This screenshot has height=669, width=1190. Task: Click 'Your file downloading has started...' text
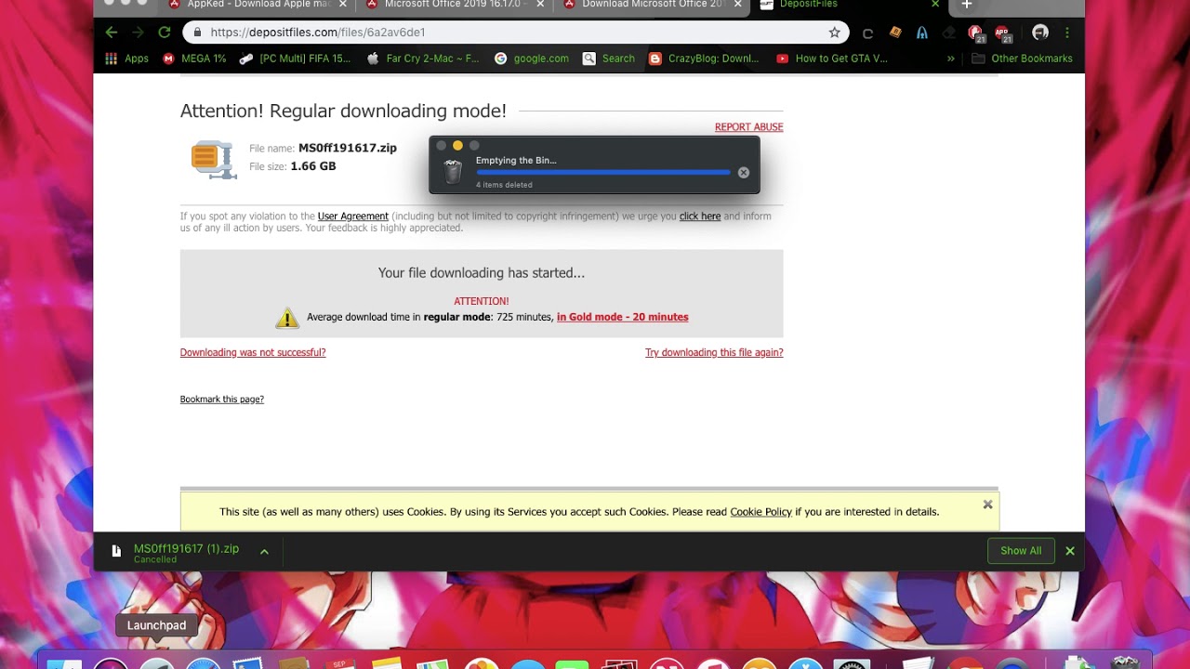pyautogui.click(x=482, y=273)
